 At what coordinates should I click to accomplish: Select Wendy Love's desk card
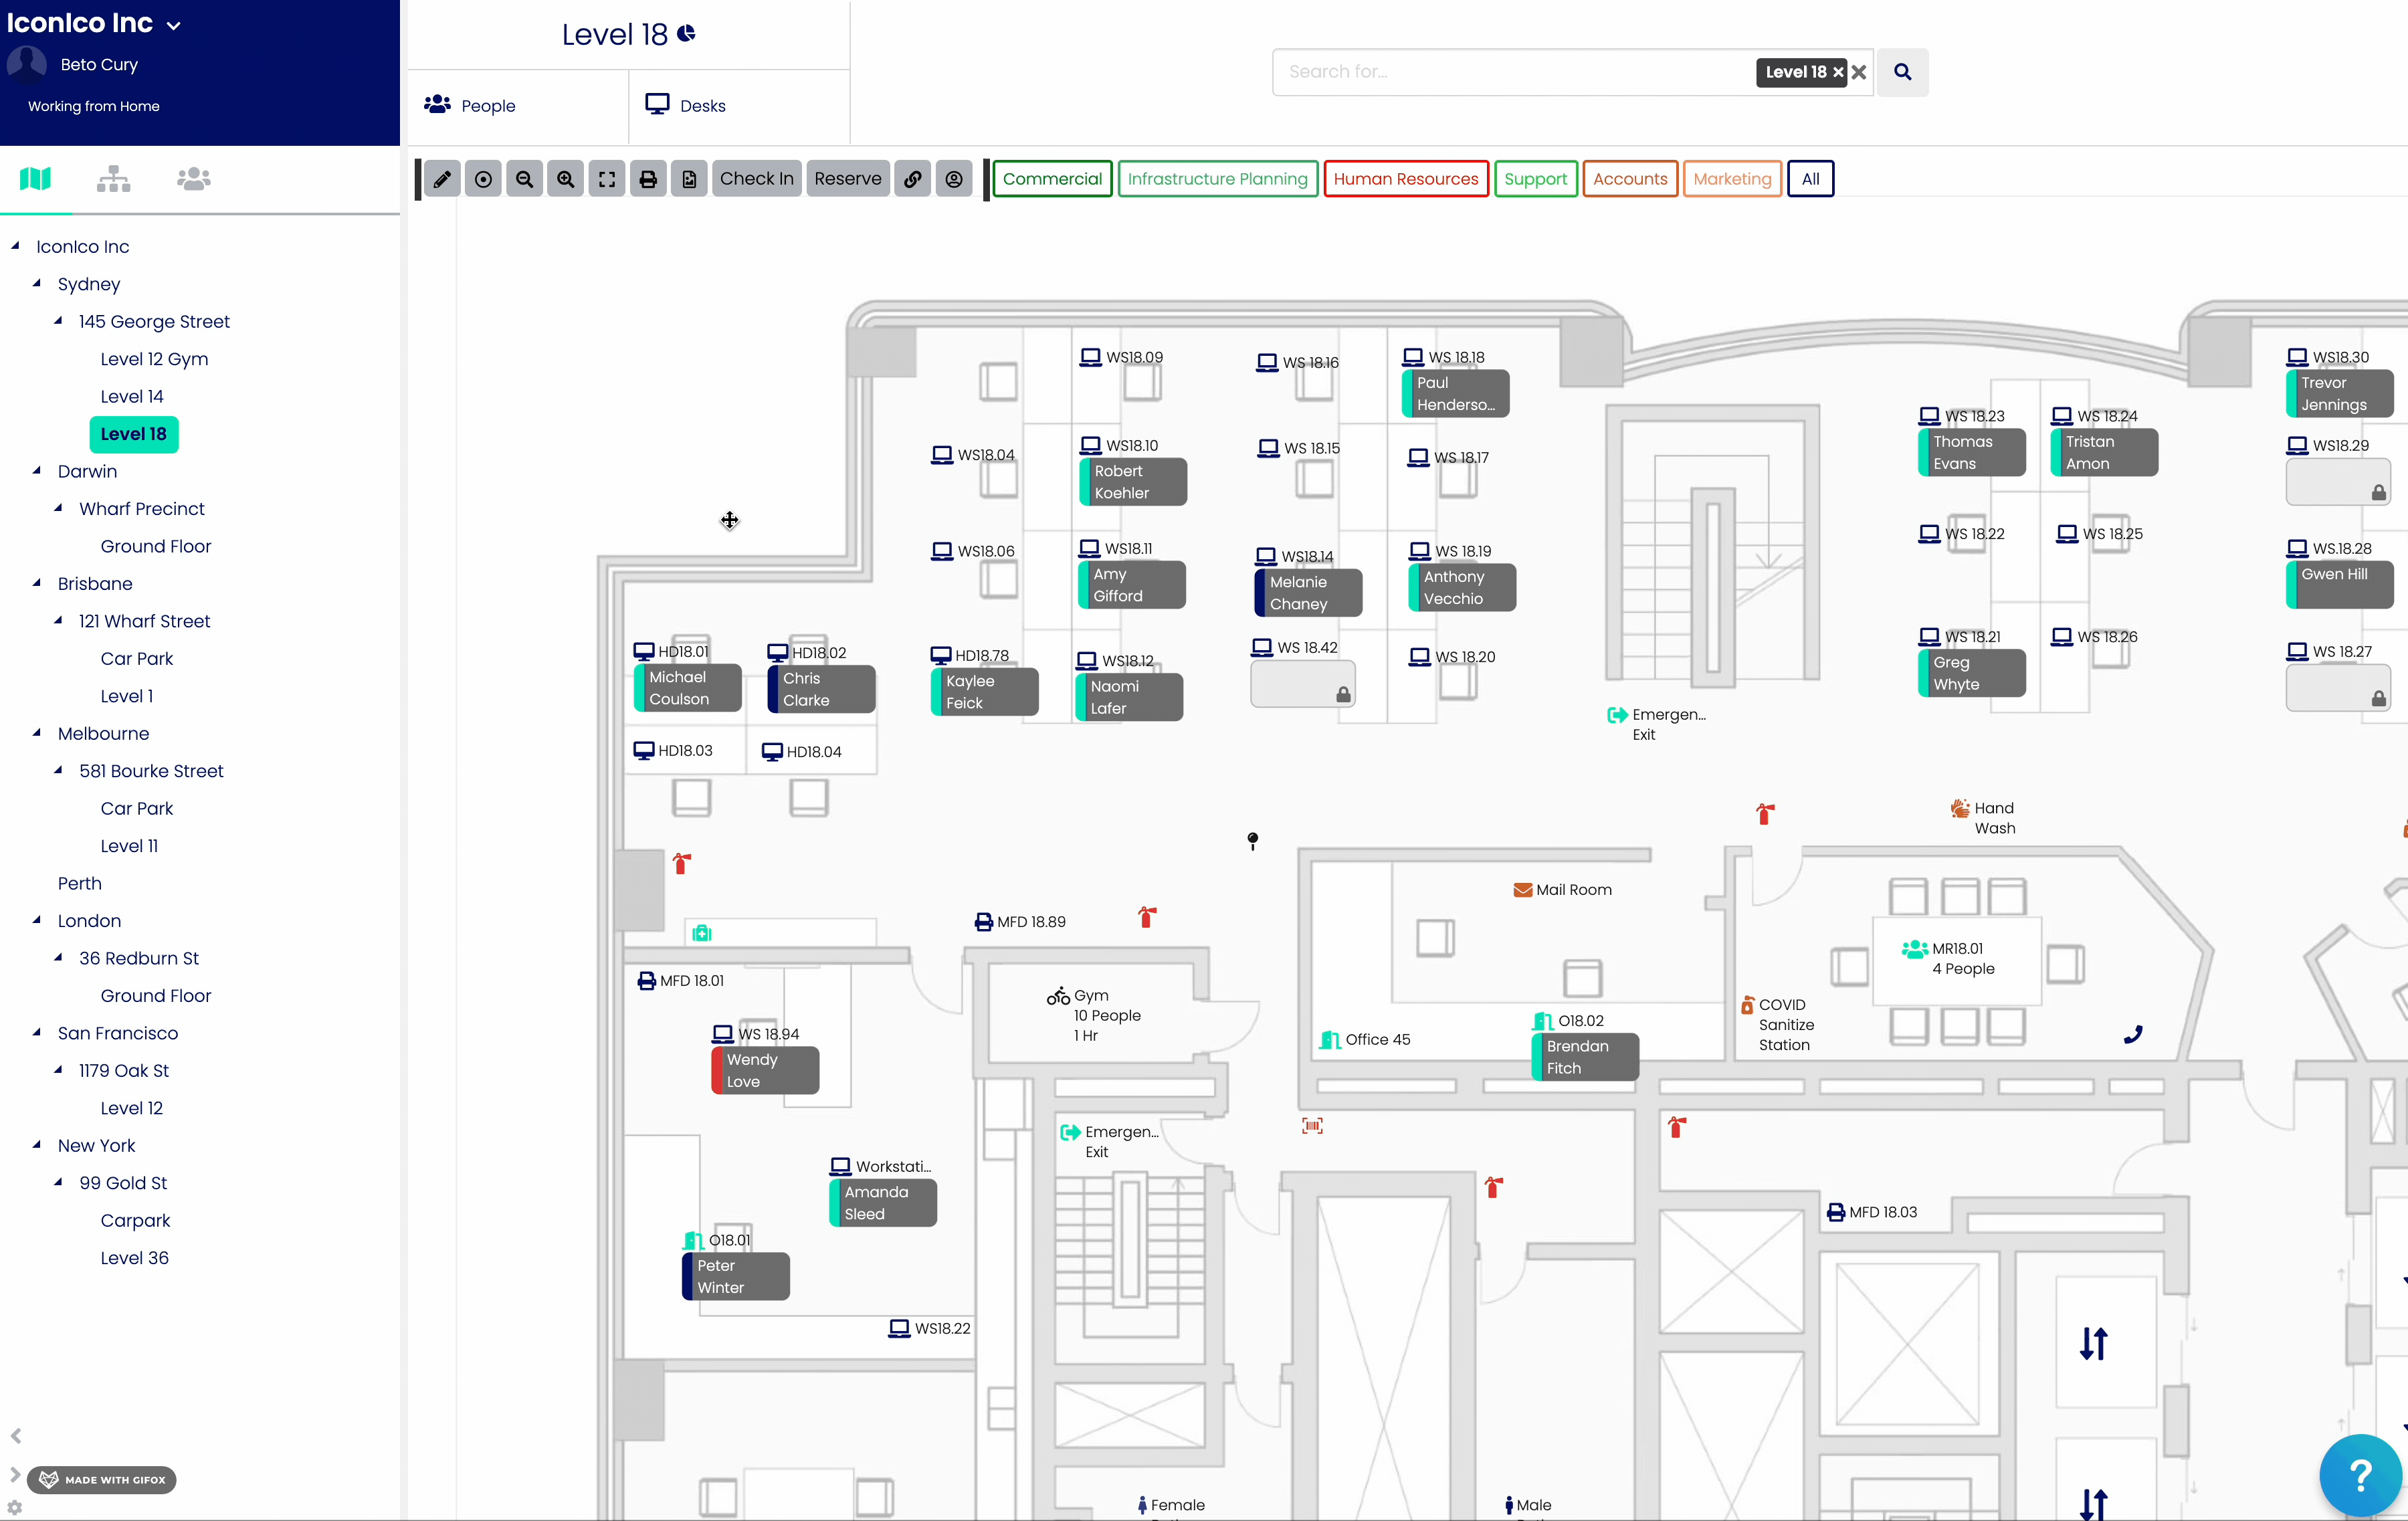(x=765, y=1070)
